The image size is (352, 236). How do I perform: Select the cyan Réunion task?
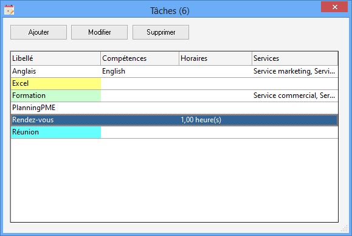56,132
